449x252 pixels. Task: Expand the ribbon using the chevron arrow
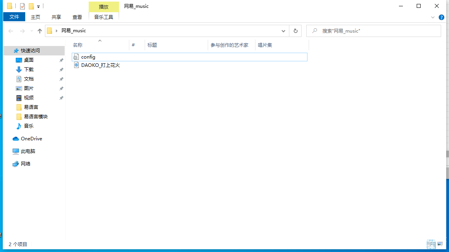(432, 17)
